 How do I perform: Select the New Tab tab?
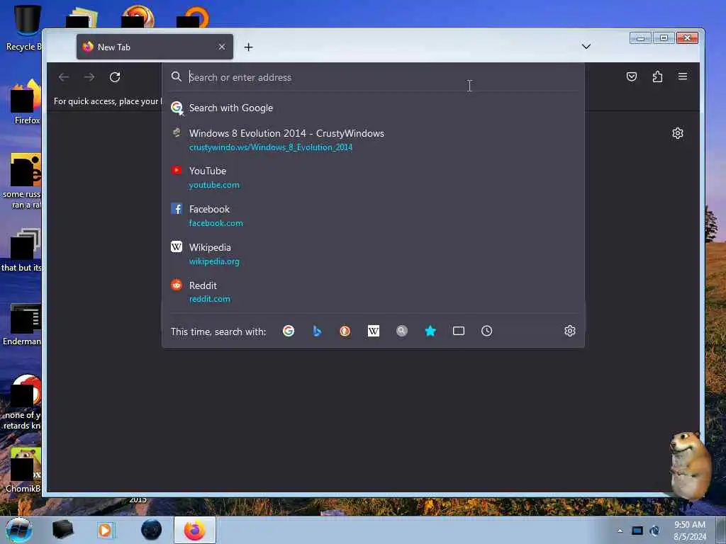tap(155, 47)
